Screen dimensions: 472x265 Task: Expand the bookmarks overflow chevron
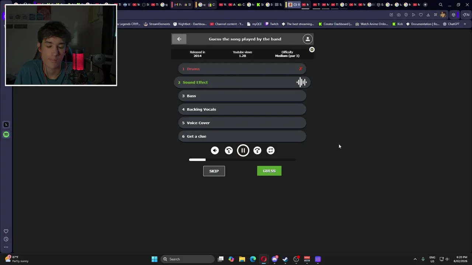pos(465,24)
